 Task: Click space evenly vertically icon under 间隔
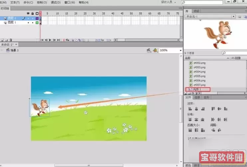pyautogui.click(x=213, y=130)
